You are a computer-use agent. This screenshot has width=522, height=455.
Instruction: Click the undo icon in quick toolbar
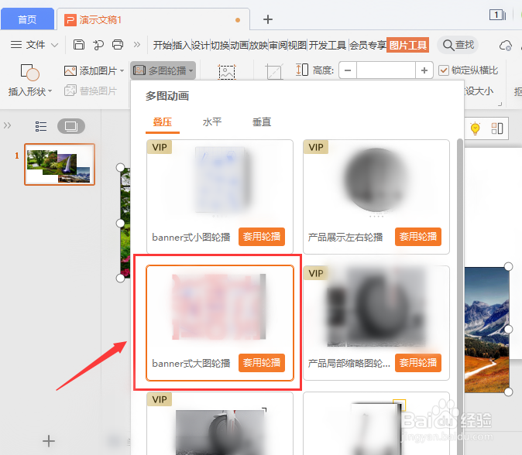tap(98, 45)
